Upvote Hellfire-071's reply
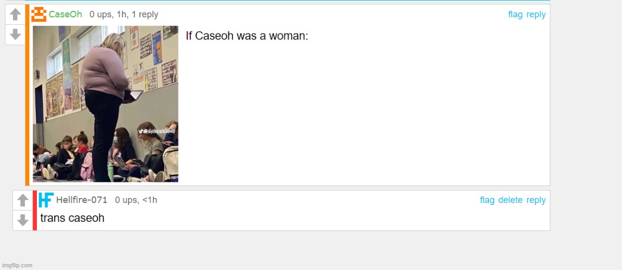The width and height of the screenshot is (622, 270). point(23,200)
